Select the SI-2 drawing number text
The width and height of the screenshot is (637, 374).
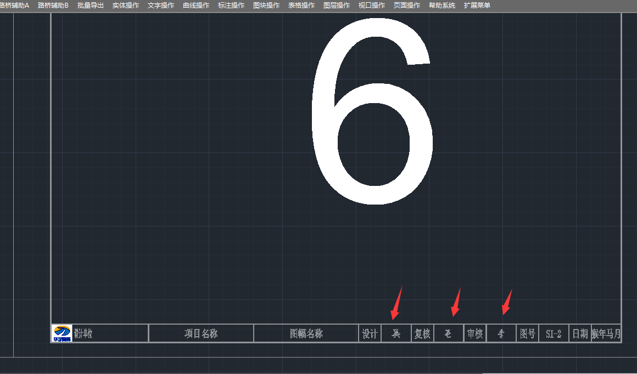click(554, 334)
